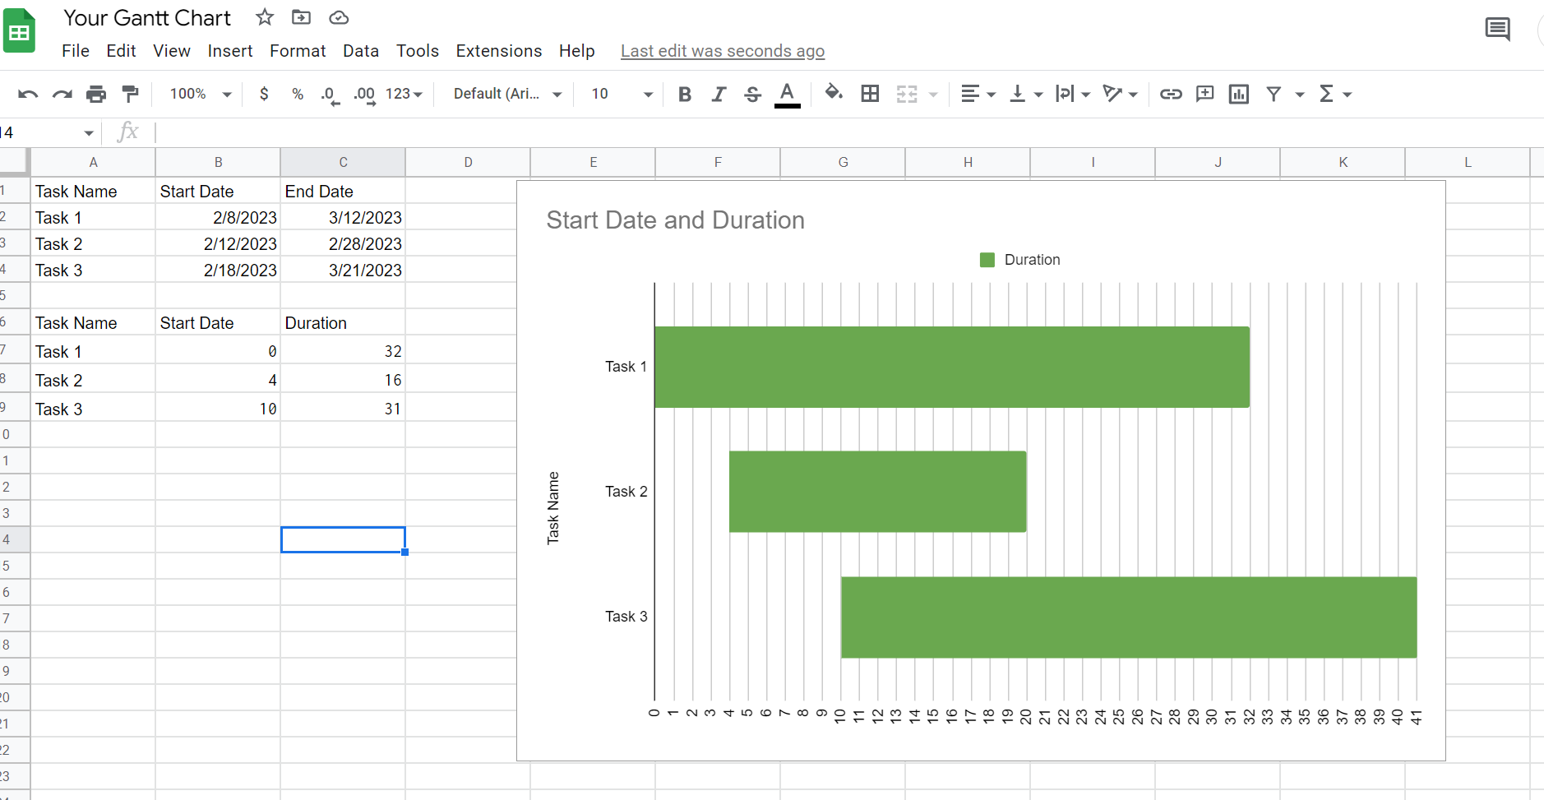Expand the Merge cells dropdown arrow
The width and height of the screenshot is (1544, 800).
pos(933,95)
